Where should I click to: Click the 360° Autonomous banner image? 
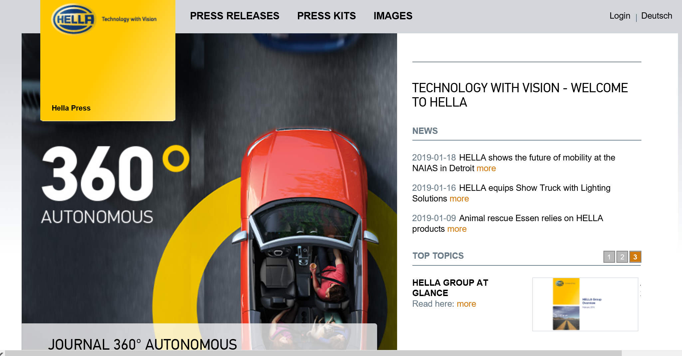209,191
